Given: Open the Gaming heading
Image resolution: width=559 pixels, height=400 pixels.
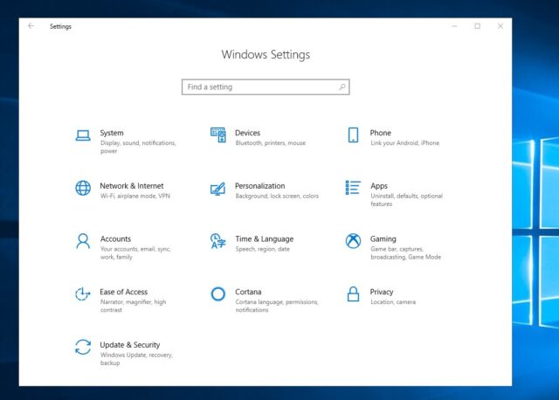Looking at the screenshot, I should (x=383, y=238).
